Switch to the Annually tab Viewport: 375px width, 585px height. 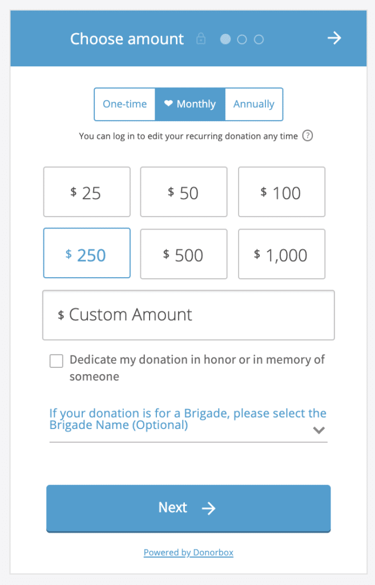tap(253, 104)
